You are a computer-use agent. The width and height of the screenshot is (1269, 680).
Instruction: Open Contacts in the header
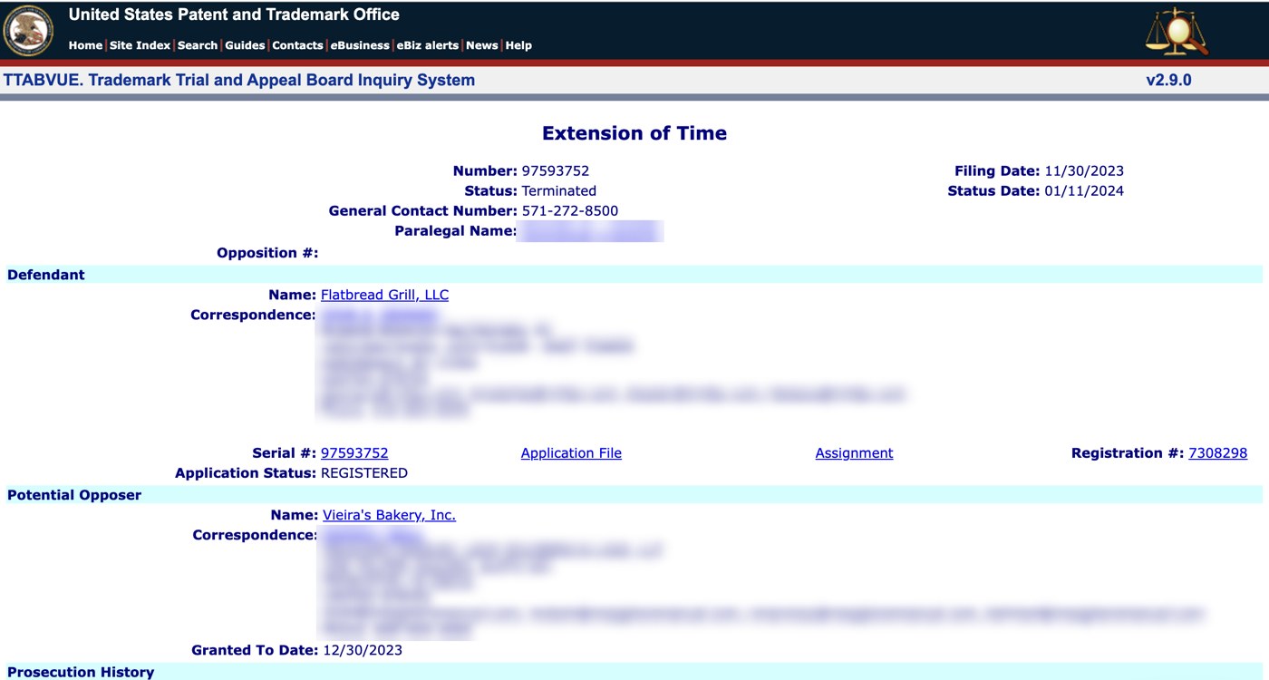pyautogui.click(x=297, y=45)
